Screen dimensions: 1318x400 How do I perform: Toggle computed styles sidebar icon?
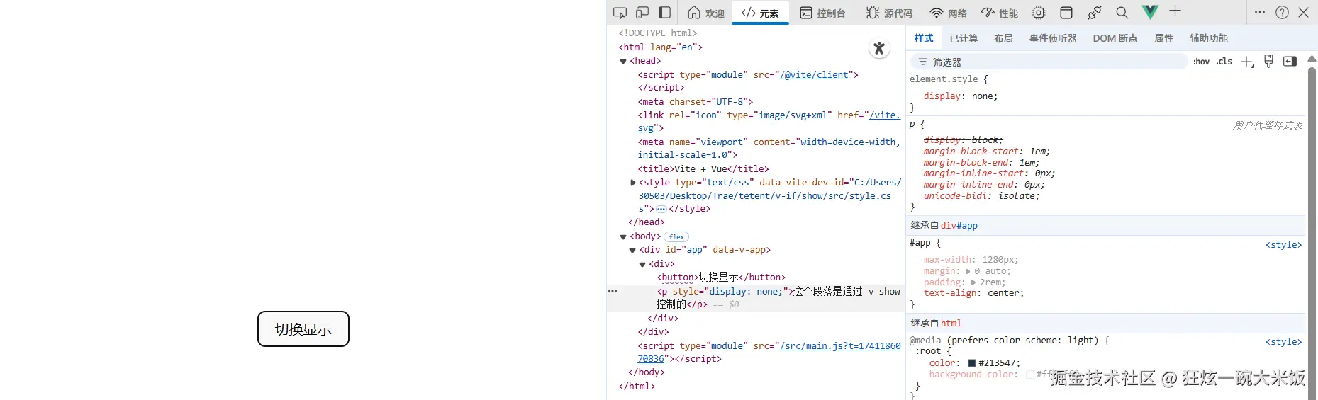click(x=1290, y=62)
